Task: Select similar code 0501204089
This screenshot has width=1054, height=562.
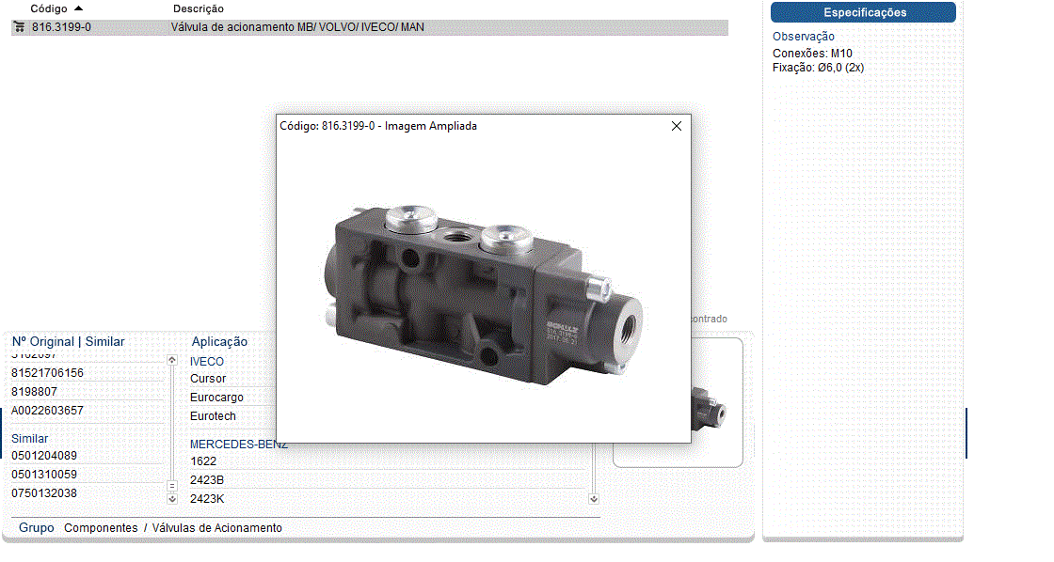Action: [44, 456]
